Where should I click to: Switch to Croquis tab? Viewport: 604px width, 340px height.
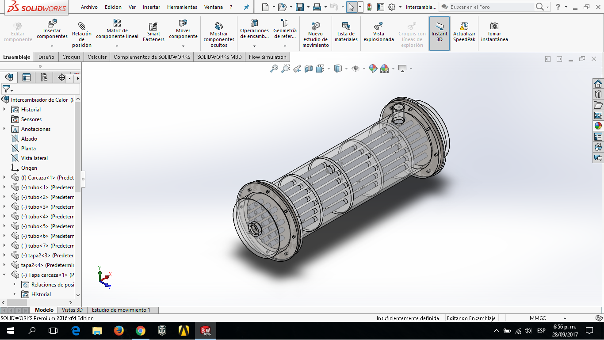[x=71, y=57]
